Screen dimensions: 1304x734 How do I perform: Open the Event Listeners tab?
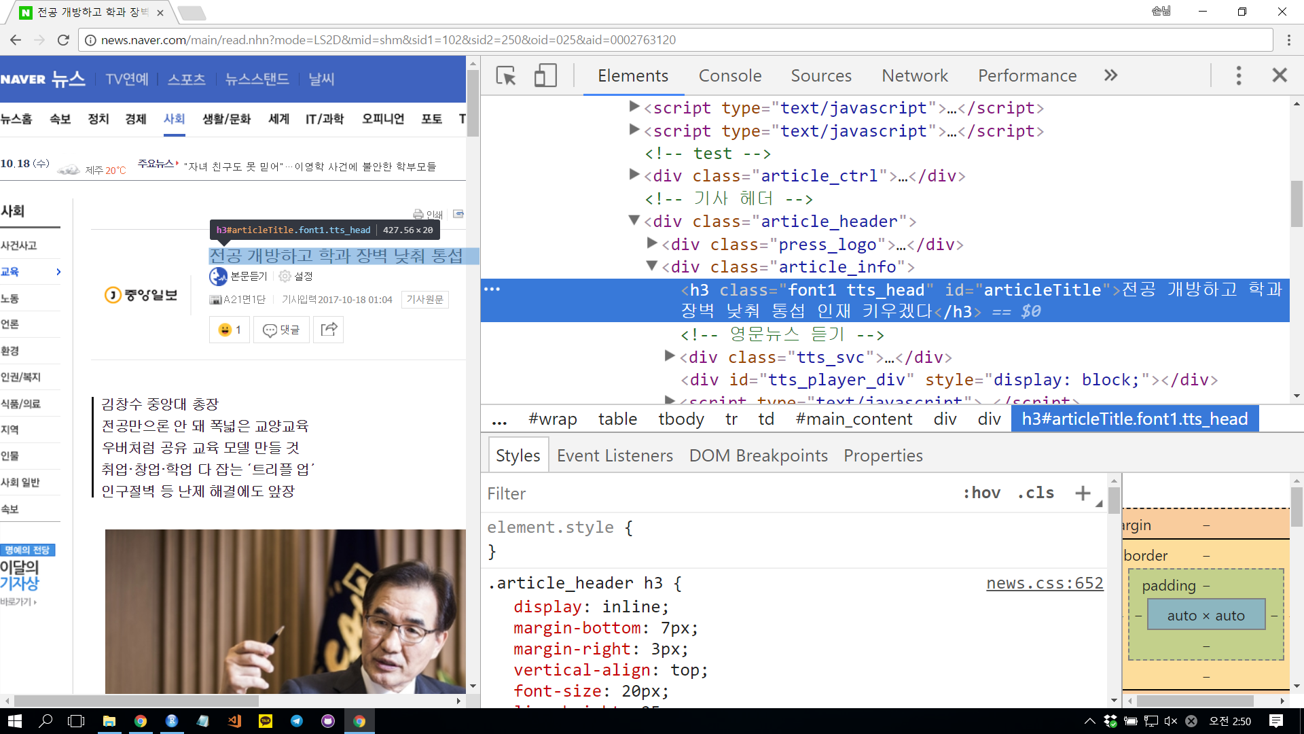click(x=615, y=455)
